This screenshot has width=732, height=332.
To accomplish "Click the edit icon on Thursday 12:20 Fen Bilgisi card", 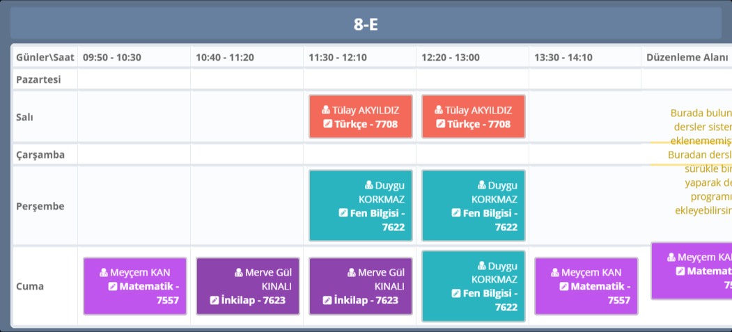I will pos(456,213).
